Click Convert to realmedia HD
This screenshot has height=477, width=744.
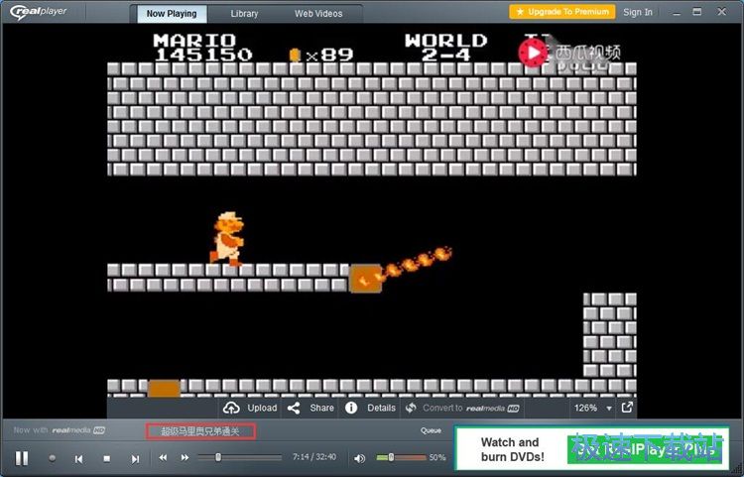[x=470, y=408]
